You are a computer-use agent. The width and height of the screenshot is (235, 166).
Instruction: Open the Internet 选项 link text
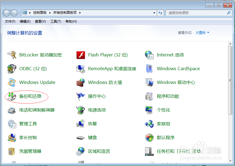[170, 55]
